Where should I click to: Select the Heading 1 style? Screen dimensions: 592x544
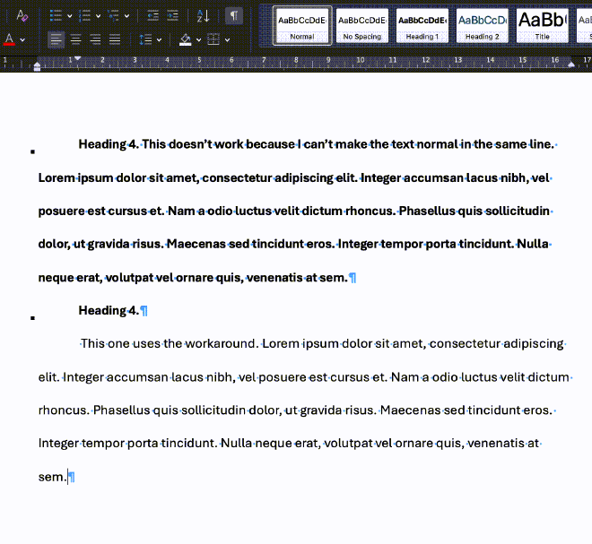coord(422,25)
